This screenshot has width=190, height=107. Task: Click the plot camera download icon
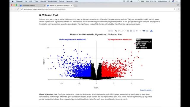(x=110, y=31)
